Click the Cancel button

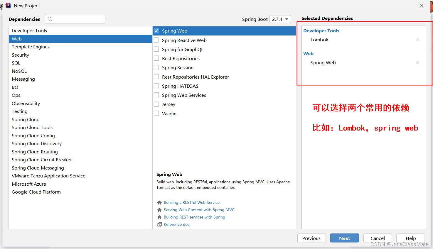tap(378, 238)
